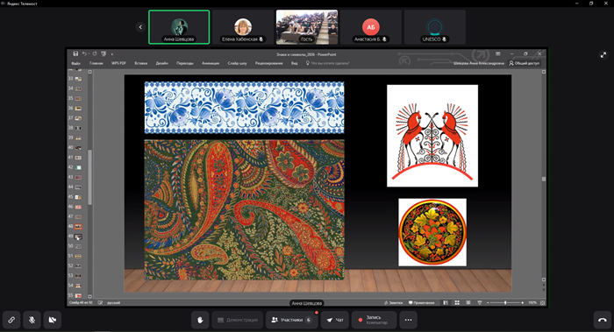Select Елена Хабенская participant tile

click(x=243, y=27)
